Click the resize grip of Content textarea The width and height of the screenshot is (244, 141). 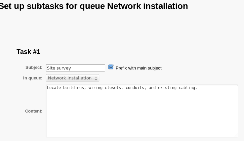pyautogui.click(x=236, y=135)
